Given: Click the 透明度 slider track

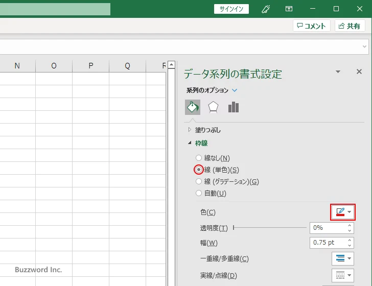Looking at the screenshot, I should (x=270, y=228).
